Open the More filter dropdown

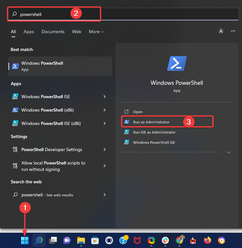coord(96,32)
